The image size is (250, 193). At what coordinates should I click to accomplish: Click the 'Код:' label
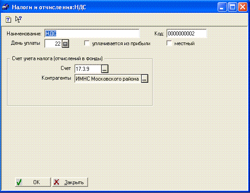159,34
